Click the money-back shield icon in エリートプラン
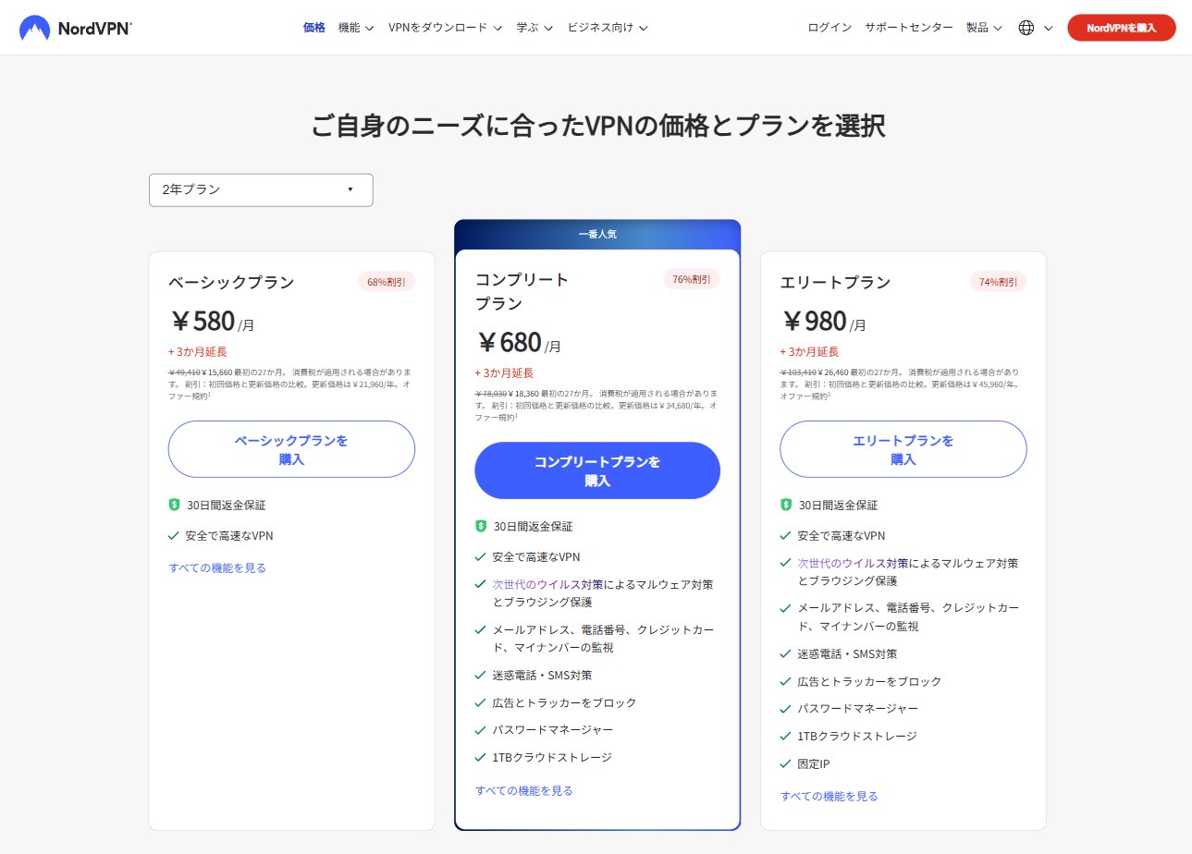Viewport: 1192px width, 854px height. click(786, 506)
